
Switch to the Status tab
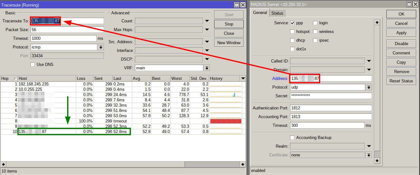pos(277,13)
